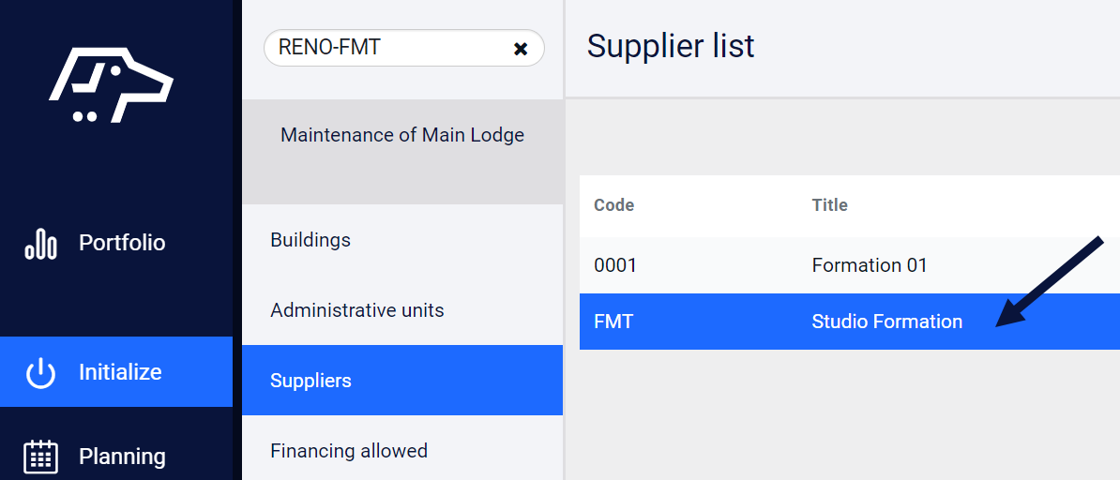Image resolution: width=1120 pixels, height=480 pixels.
Task: Open Financing allowed submenu item
Action: click(x=402, y=451)
